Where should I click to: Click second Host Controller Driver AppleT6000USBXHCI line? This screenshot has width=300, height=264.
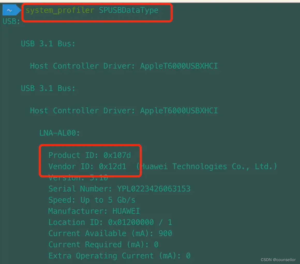click(x=124, y=111)
